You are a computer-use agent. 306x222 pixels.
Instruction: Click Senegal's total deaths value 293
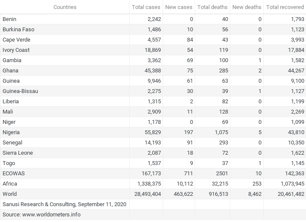coord(223,143)
